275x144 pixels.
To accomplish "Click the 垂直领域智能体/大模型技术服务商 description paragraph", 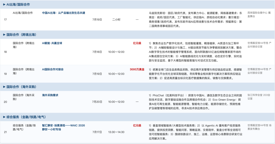I will [195, 132].
